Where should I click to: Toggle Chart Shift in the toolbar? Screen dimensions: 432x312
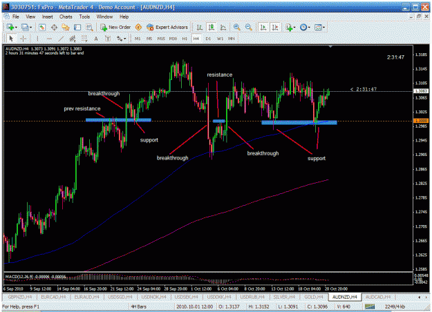click(275, 27)
